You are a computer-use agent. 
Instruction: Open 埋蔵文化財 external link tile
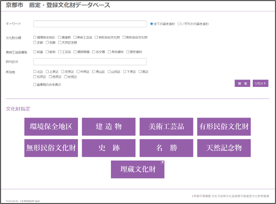138,169
